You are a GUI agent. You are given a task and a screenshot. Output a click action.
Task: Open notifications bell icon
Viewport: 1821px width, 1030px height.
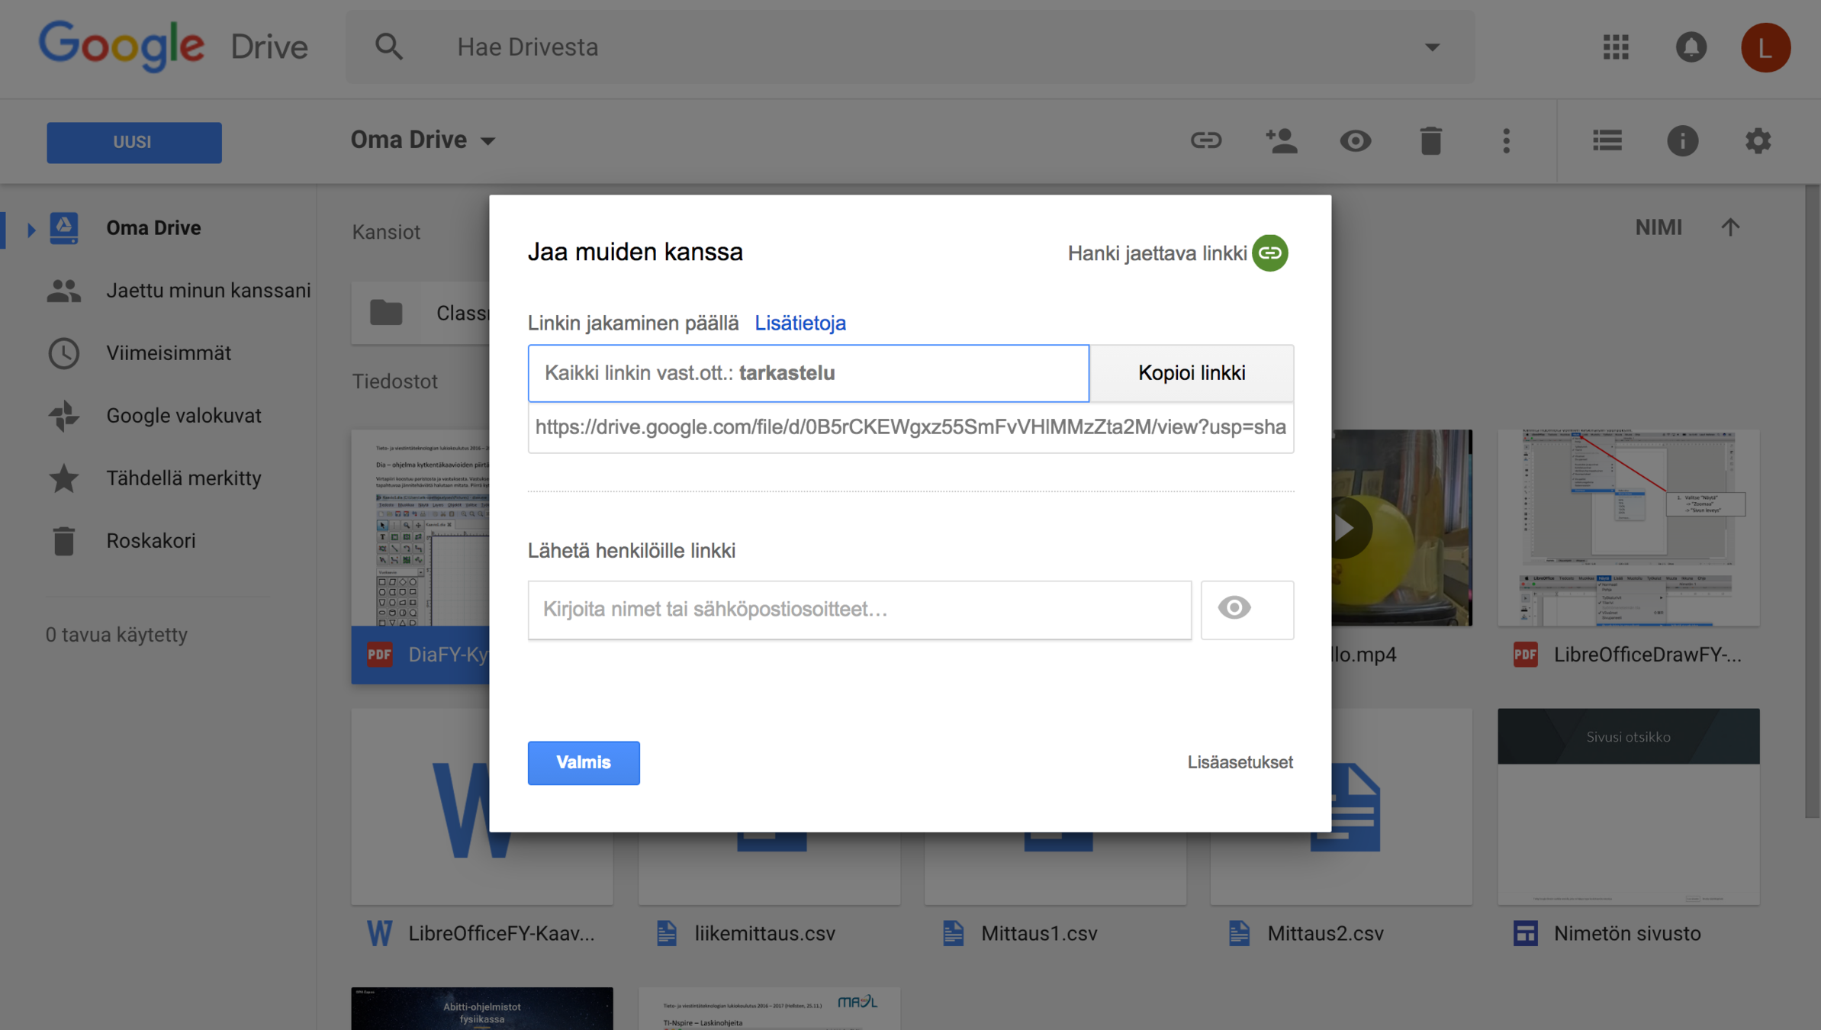point(1691,47)
